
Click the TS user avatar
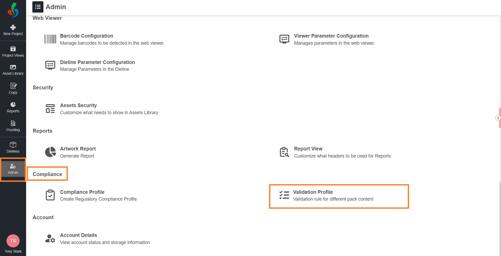click(x=13, y=241)
